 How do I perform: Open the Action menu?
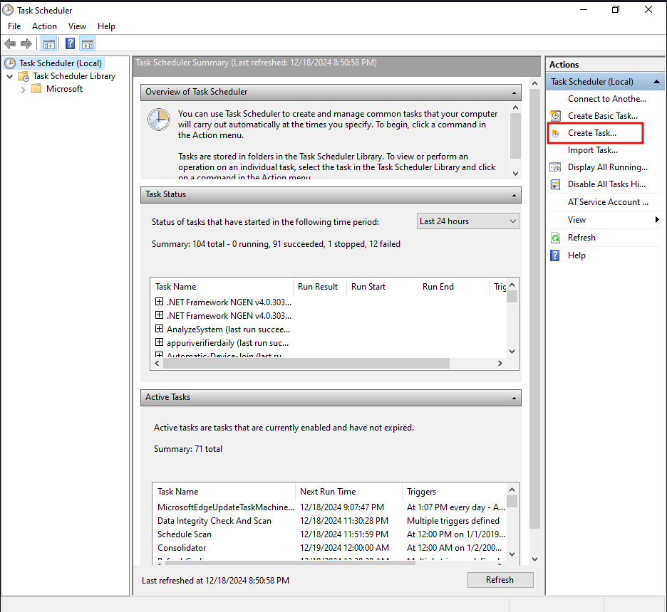tap(44, 26)
